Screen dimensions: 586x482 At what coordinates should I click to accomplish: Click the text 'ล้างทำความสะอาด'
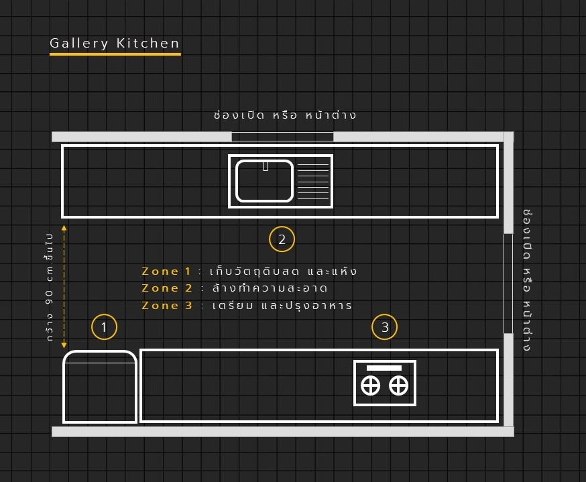coord(270,288)
